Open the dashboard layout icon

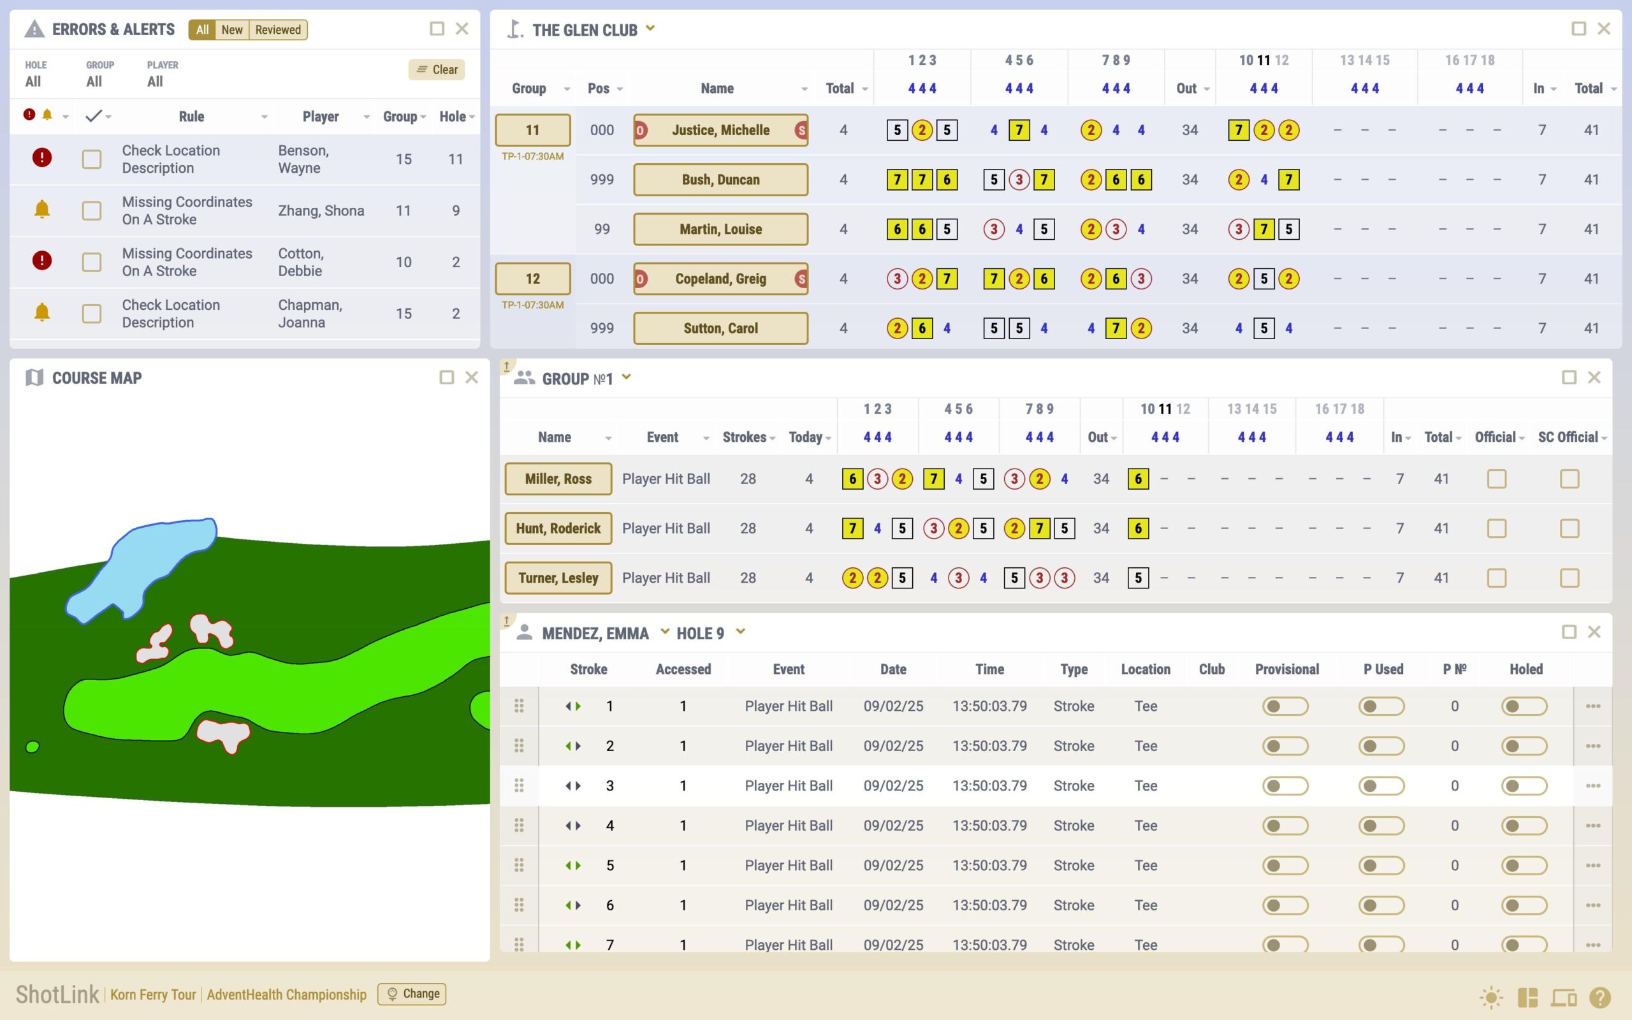coord(1527,997)
